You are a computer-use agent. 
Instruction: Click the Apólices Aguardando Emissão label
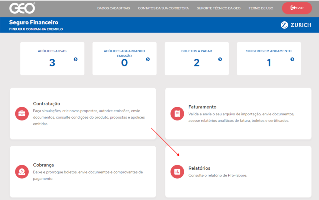pos(124,53)
